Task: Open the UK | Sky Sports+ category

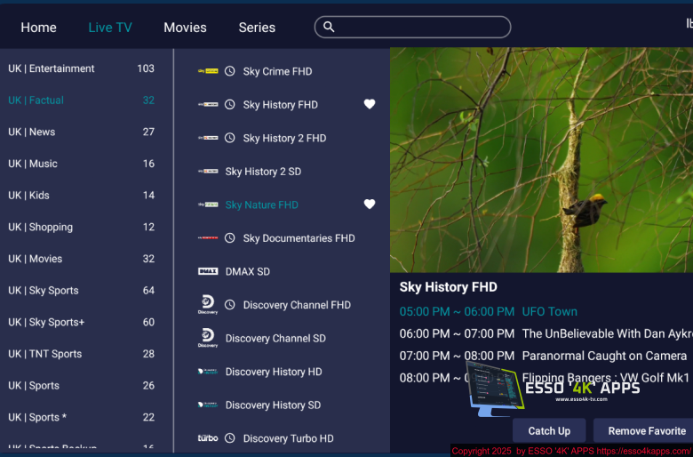Action: click(x=82, y=322)
